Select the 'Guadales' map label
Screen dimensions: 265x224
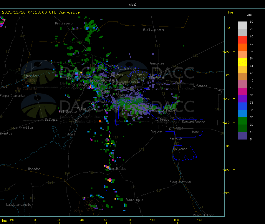click(x=157, y=63)
